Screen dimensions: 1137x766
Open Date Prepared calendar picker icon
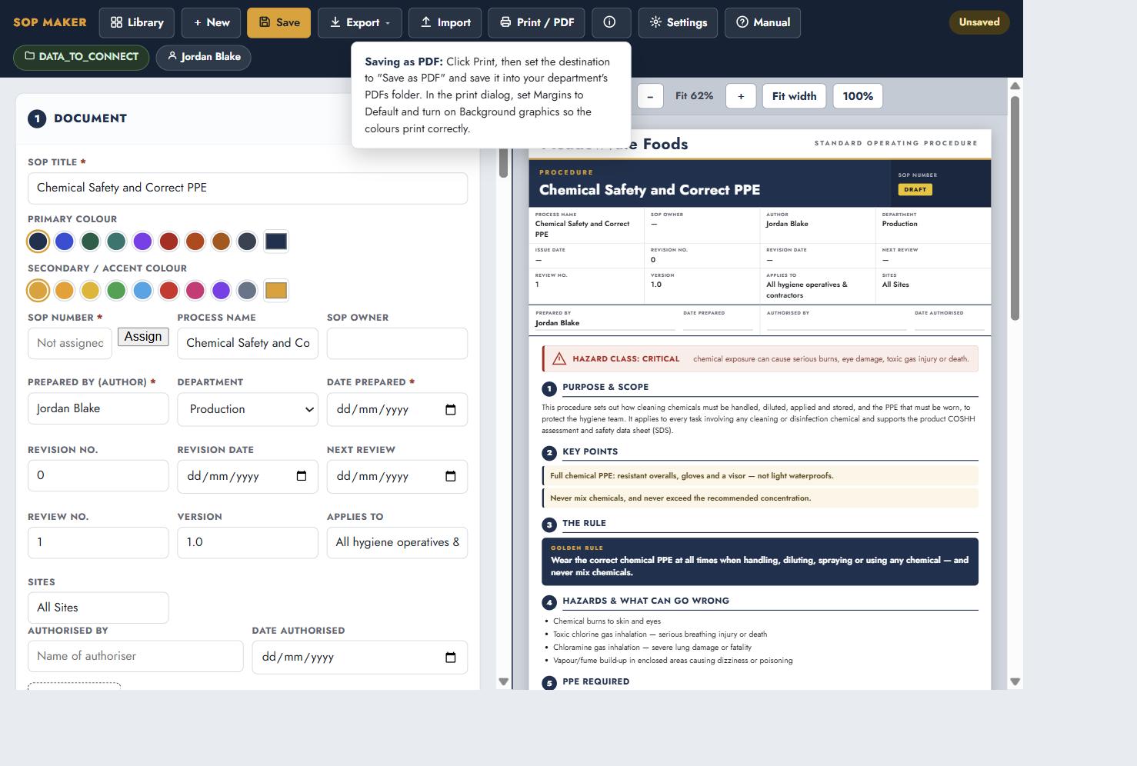point(451,409)
